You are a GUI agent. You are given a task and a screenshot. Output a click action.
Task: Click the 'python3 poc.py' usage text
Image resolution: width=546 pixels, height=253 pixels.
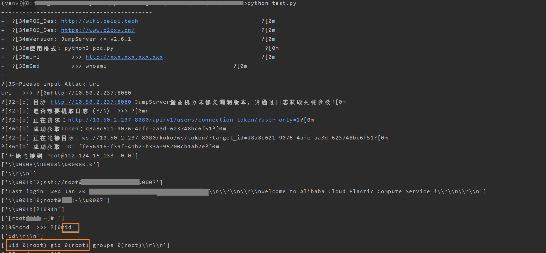pyautogui.click(x=89, y=48)
